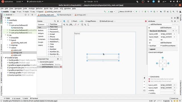182x102 pixels.
Task: Open the Terminal tool window
Action: pos(34,98)
